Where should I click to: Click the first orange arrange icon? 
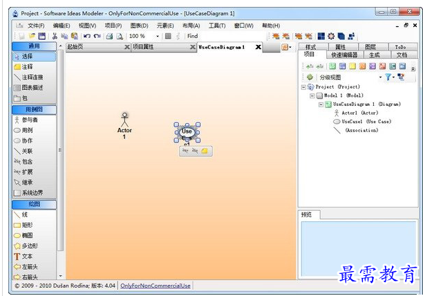(x=276, y=36)
